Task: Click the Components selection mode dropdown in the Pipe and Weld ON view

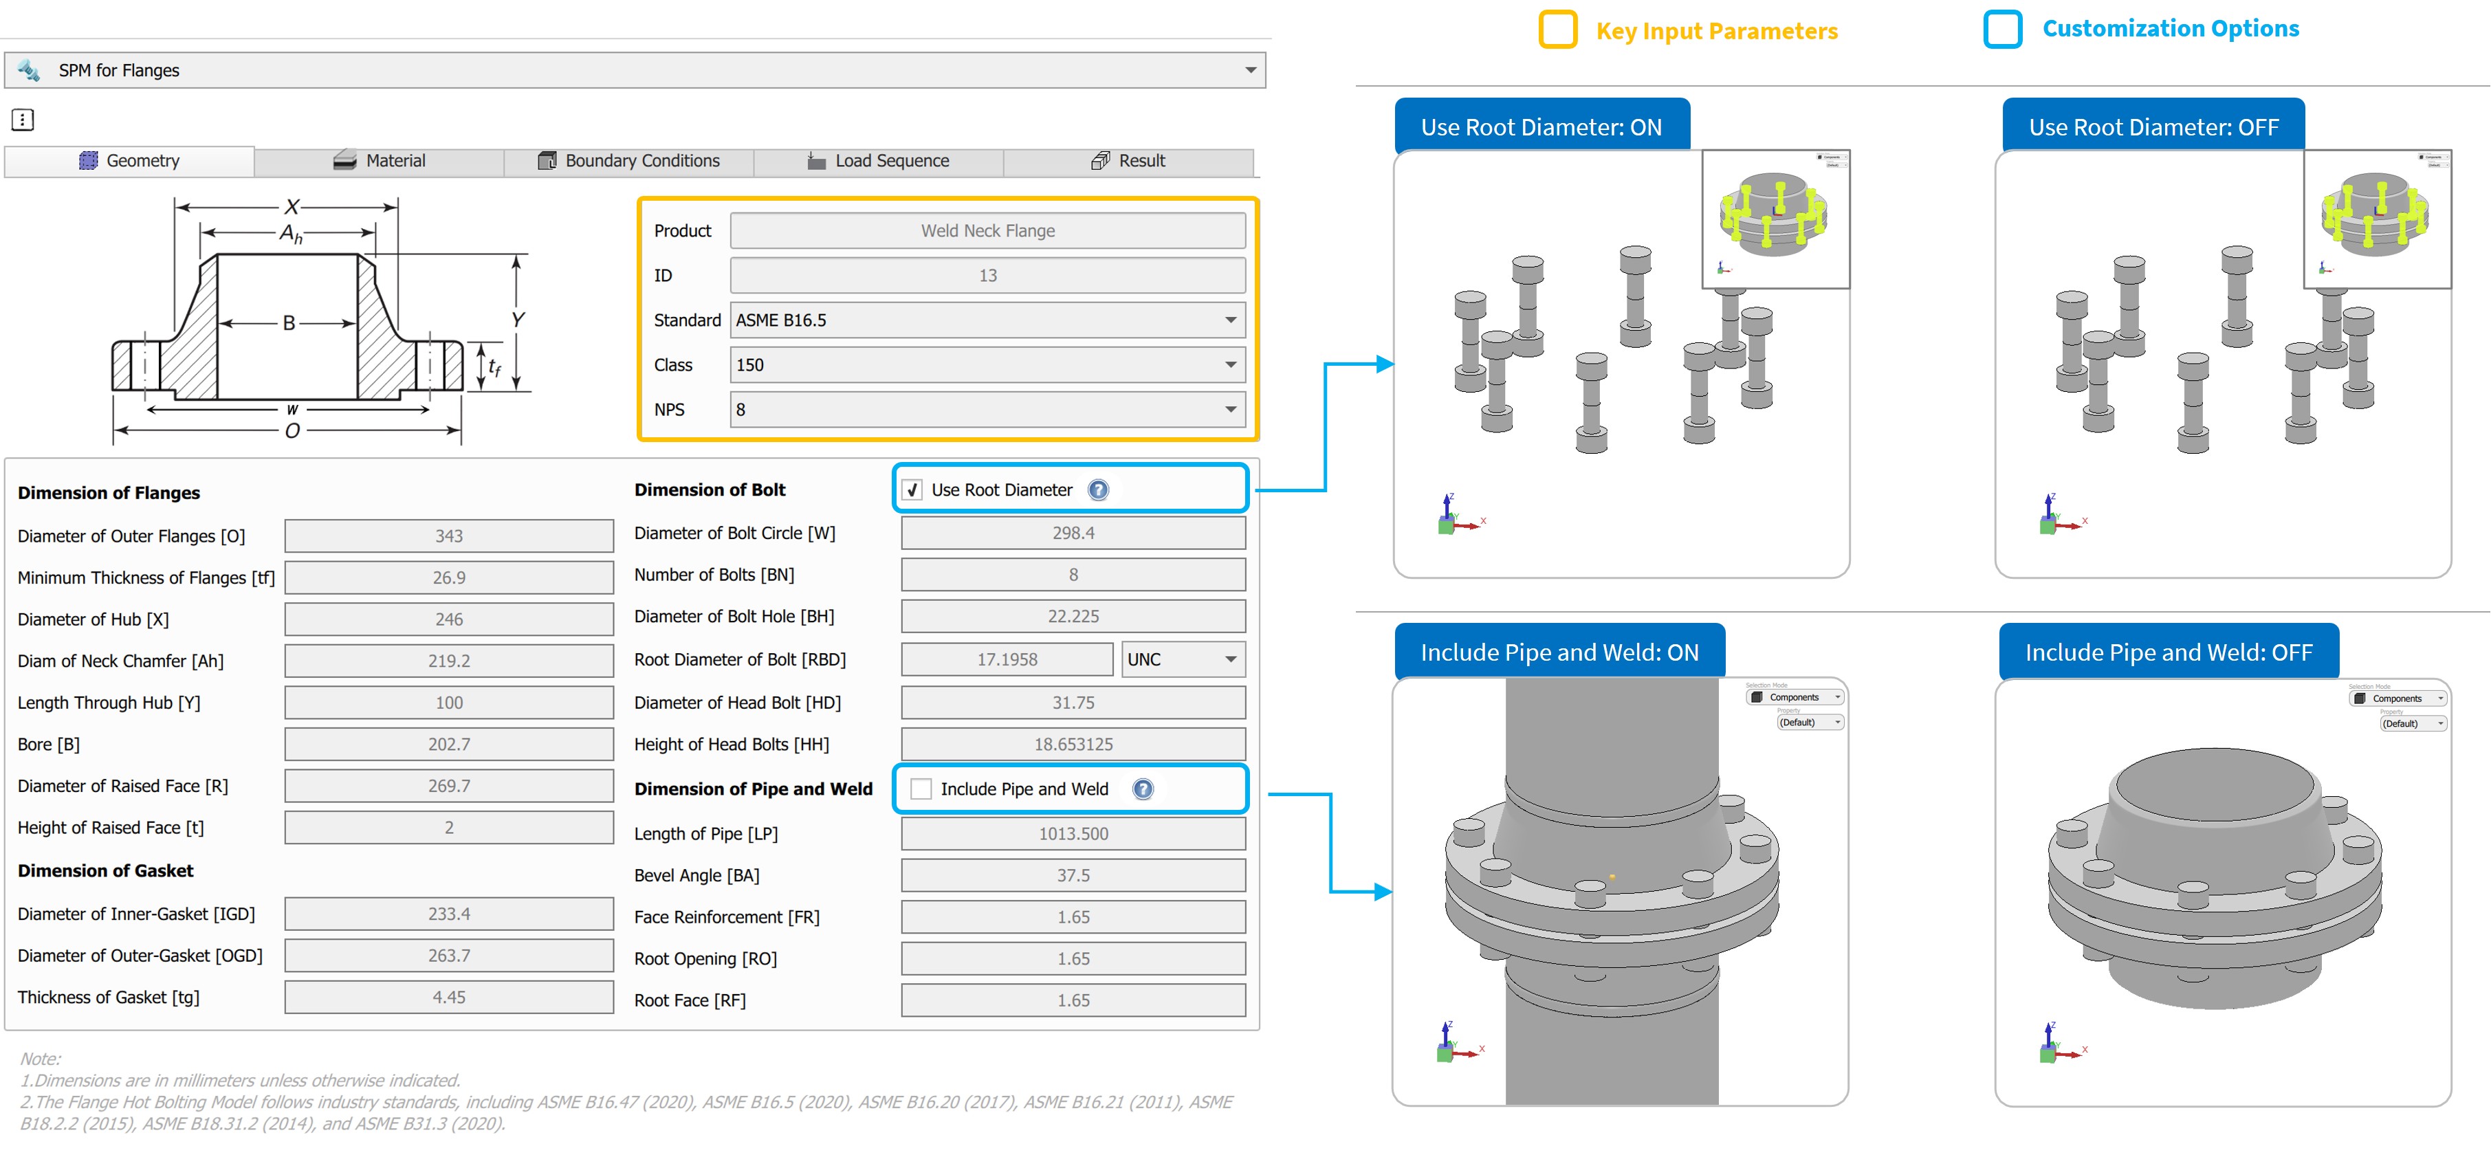Action: pos(1795,697)
